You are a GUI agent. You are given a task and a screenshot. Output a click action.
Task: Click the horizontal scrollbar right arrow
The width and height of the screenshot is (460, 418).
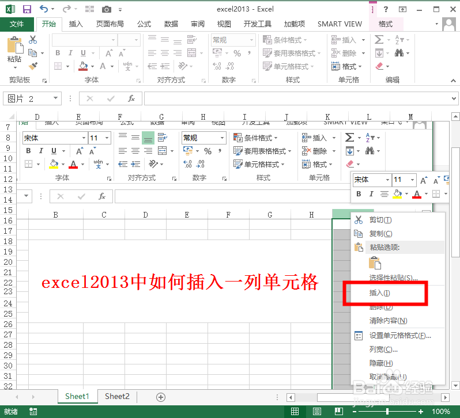coord(446,397)
